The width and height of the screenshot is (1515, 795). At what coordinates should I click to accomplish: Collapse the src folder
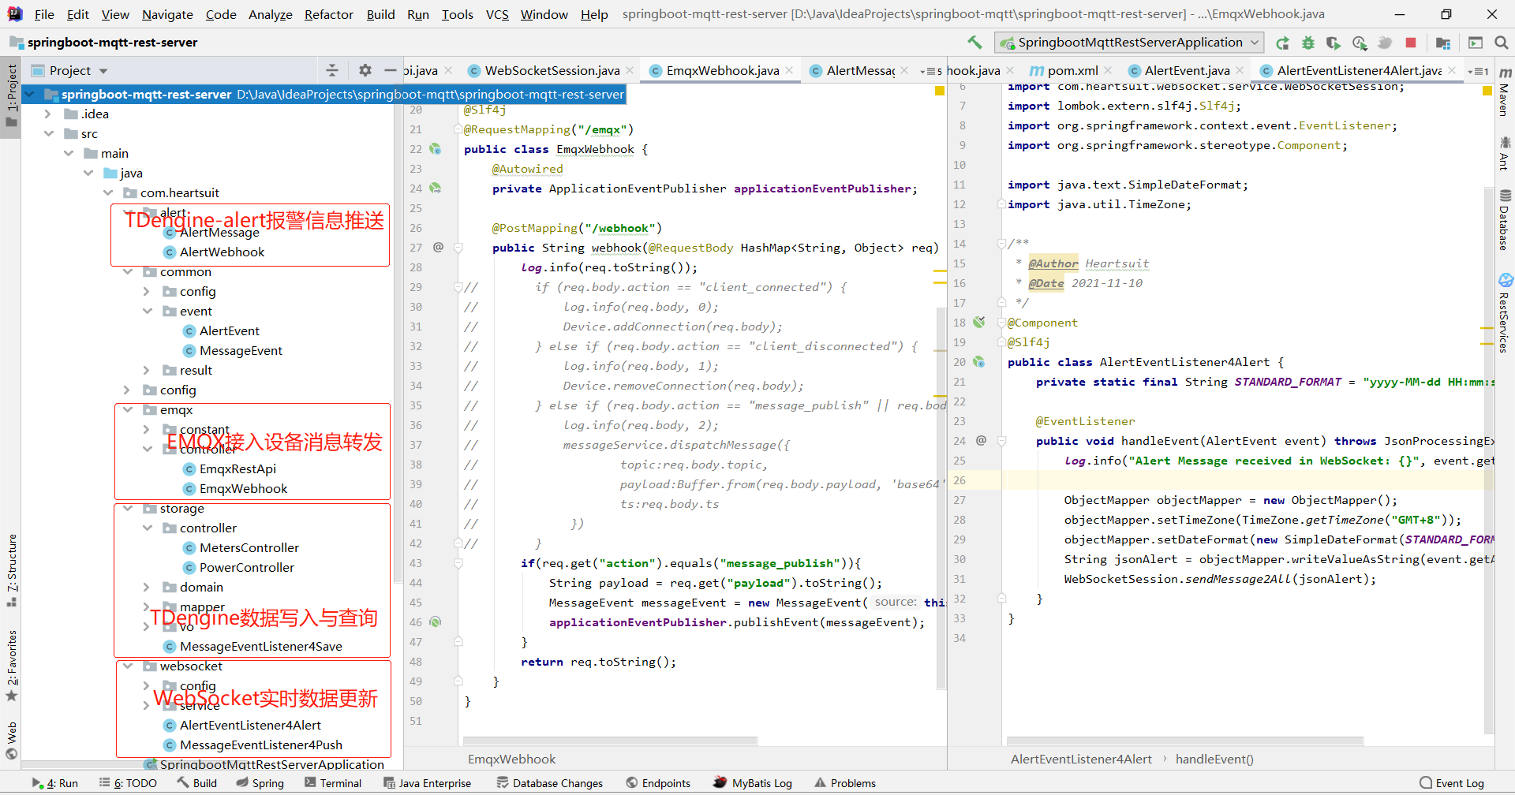click(x=48, y=133)
